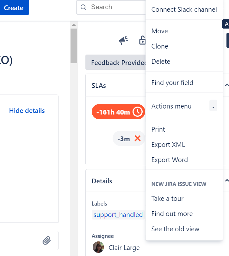Collapse the SLAs panel with its chevron
The image size is (229, 256).
click(226, 85)
